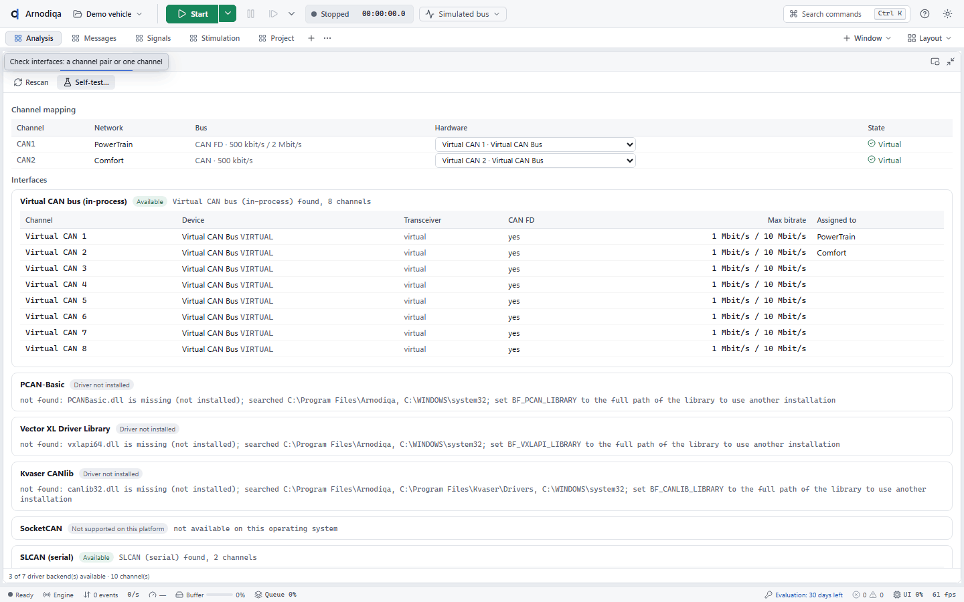Start the measurement with Start button
Viewport: 964px width, 602px height.
click(x=192, y=14)
